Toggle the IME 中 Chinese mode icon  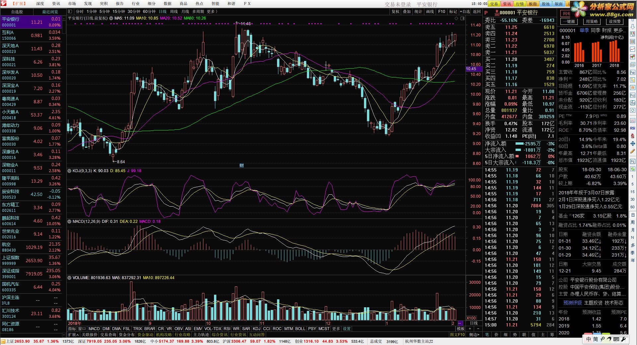tap(589, 339)
